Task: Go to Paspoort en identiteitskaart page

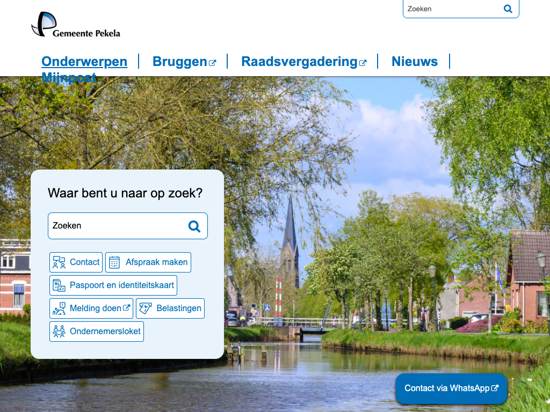Action: (x=121, y=285)
